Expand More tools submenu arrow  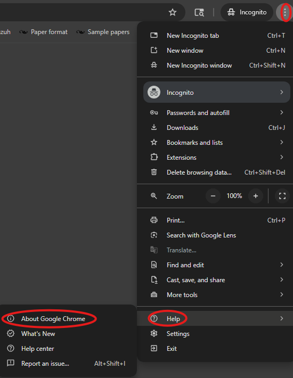coord(282,294)
